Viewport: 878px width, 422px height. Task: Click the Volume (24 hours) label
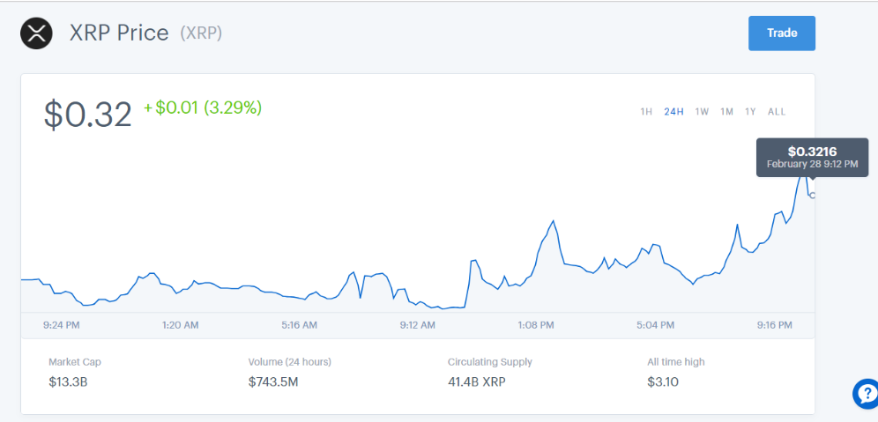[x=289, y=362]
